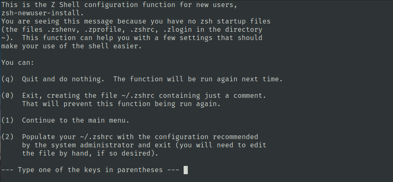
Task: Click 'the file by hand' line
Action: click(90, 153)
